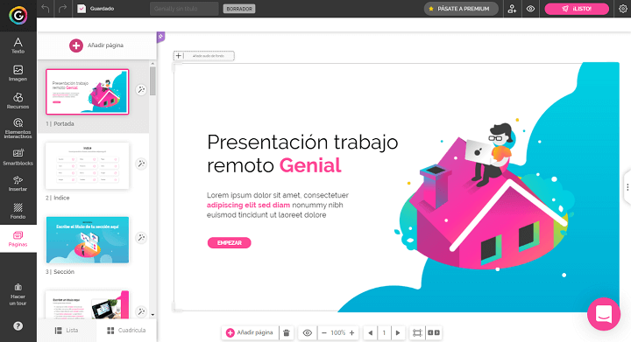Viewport: 631px width, 342px height.
Task: Click Añadir página in pages panel
Action: pyautogui.click(x=96, y=45)
